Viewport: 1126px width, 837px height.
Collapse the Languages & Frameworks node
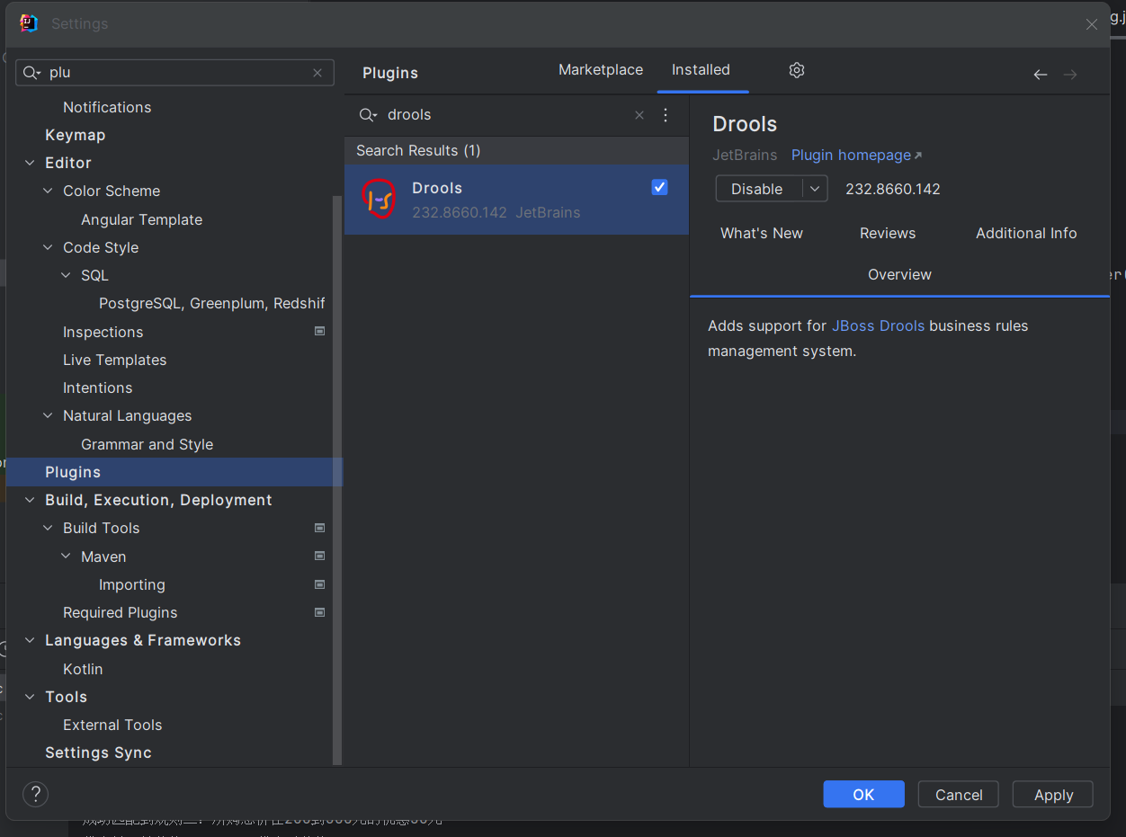coord(31,640)
